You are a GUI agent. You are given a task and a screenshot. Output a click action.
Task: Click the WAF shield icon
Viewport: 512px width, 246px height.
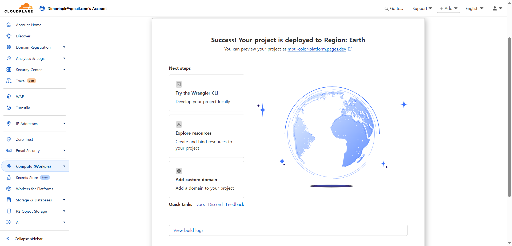pyautogui.click(x=9, y=96)
